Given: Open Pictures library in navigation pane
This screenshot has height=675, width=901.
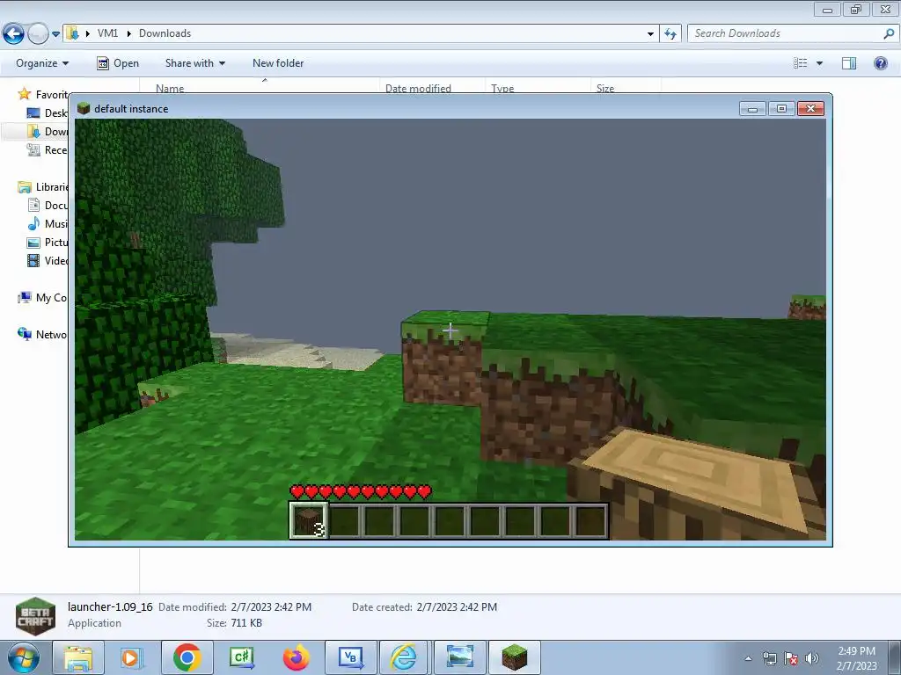Looking at the screenshot, I should pos(48,242).
